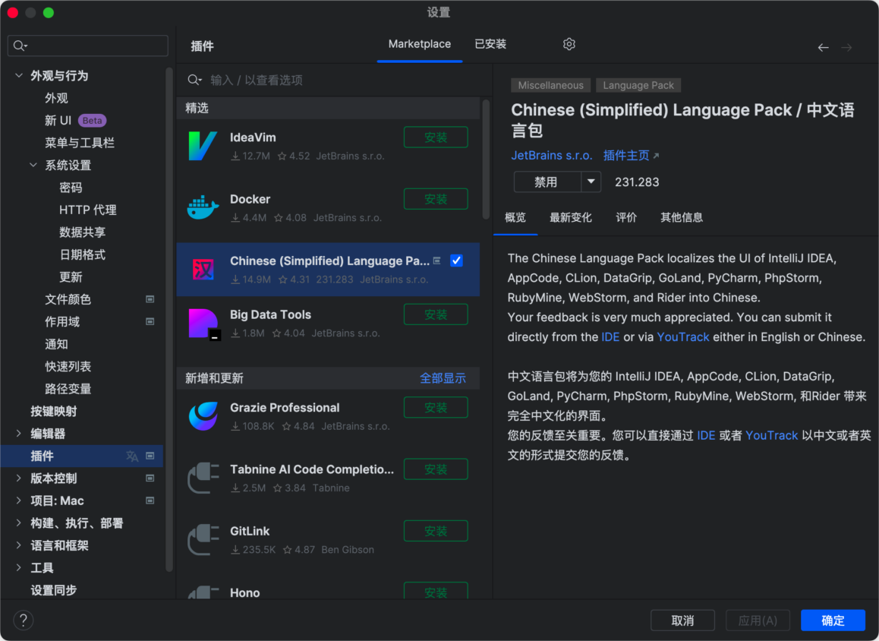
Task: Click the 确定 OK button
Action: click(x=833, y=620)
